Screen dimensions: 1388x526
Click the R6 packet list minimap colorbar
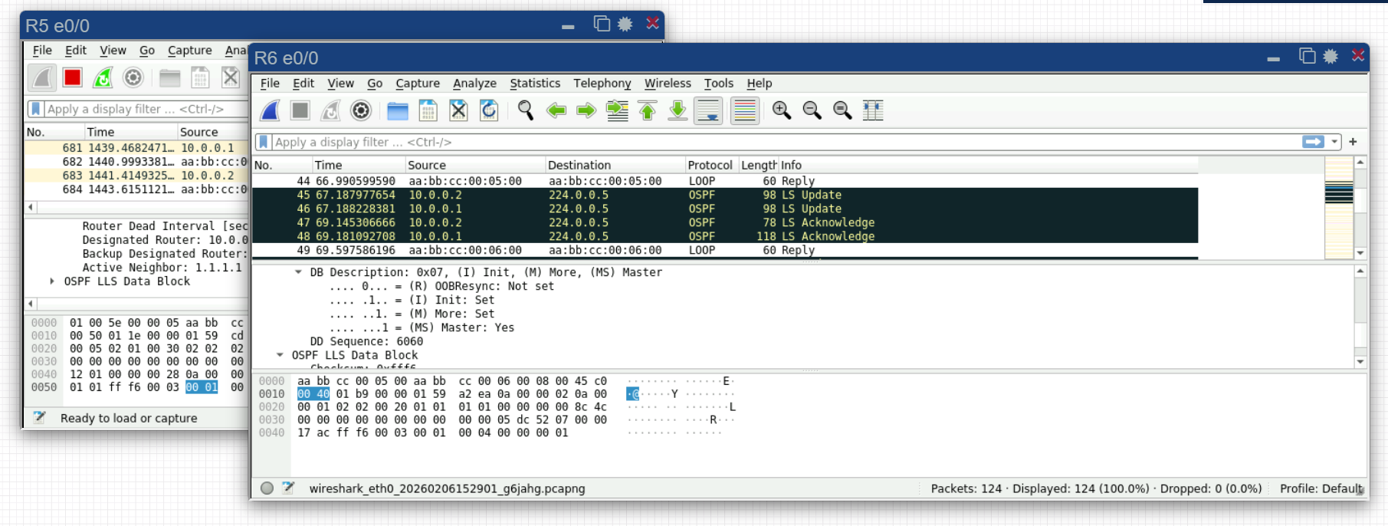point(1338,207)
